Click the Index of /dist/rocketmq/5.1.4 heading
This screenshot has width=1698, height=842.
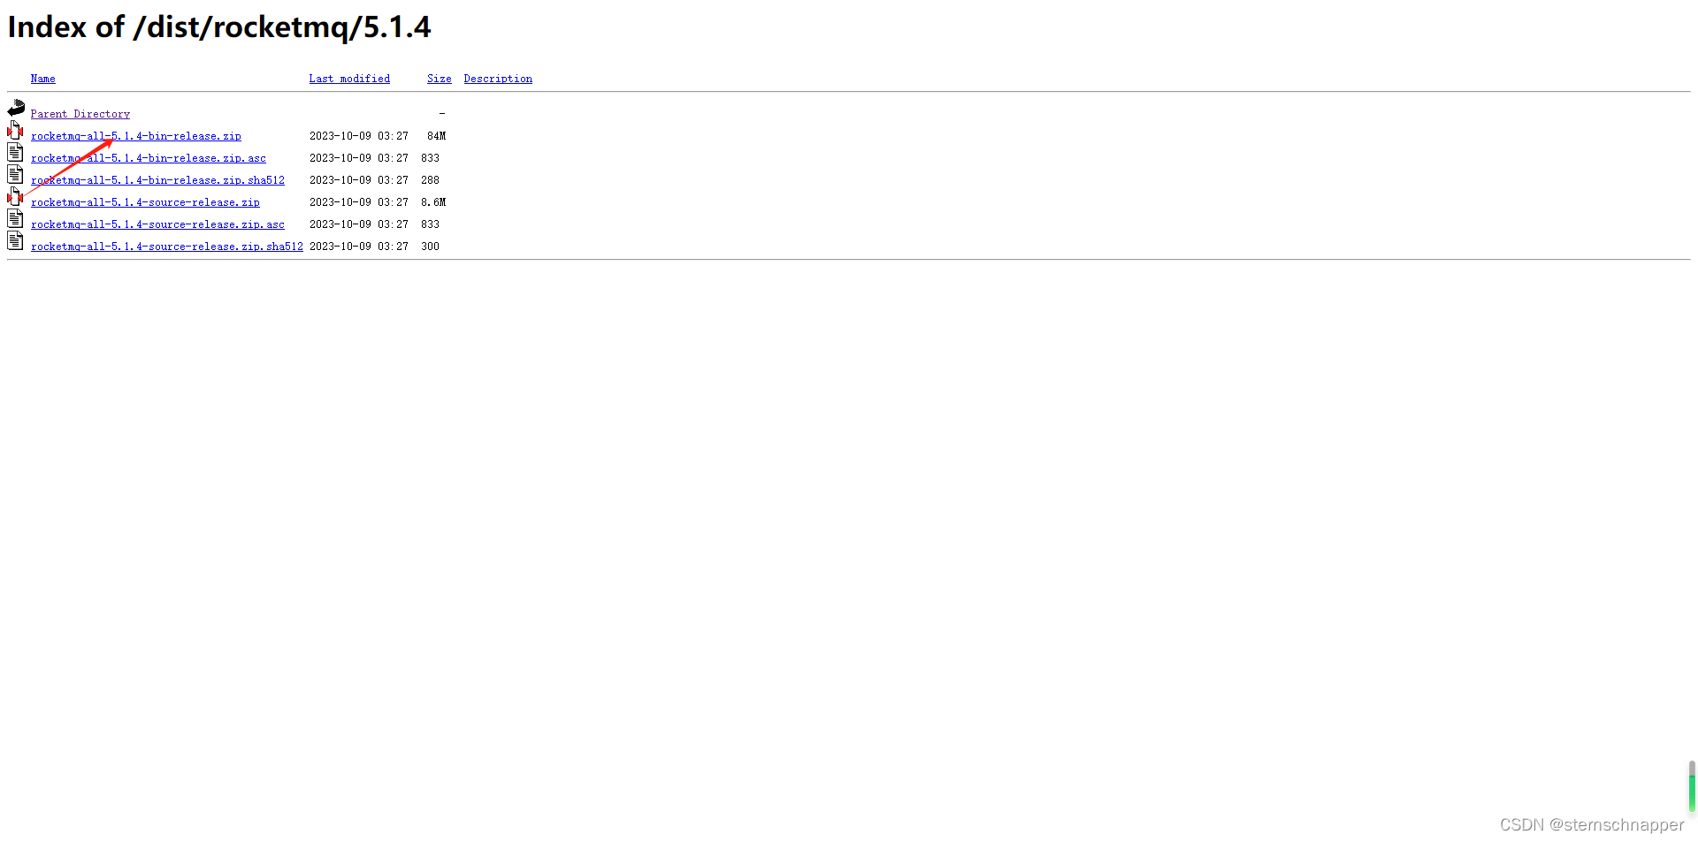219,27
